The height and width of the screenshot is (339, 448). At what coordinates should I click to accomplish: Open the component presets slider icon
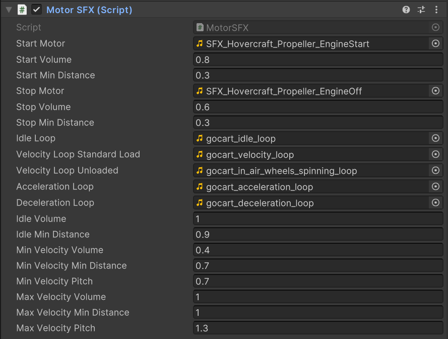tap(421, 10)
